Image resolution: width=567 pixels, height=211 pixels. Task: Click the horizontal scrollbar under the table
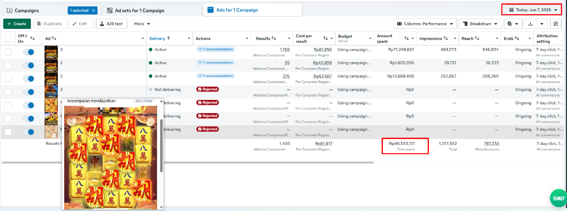(188, 163)
